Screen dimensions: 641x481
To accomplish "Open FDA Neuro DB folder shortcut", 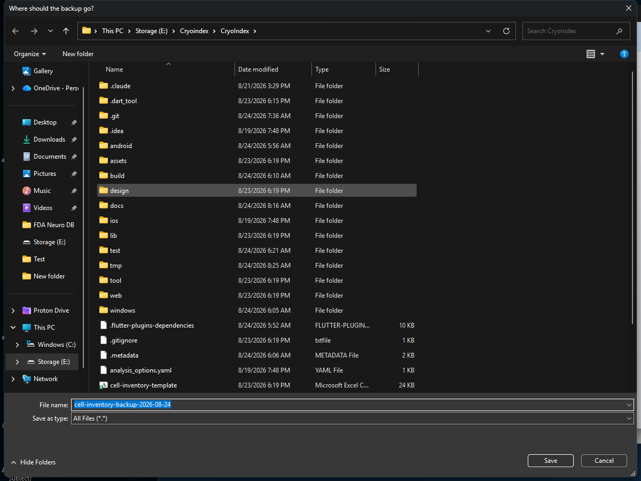I will (x=49, y=225).
